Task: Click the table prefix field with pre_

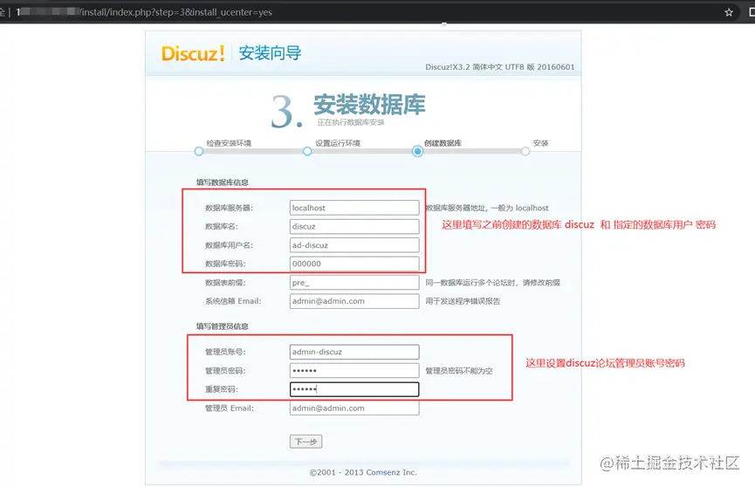Action: 354,282
